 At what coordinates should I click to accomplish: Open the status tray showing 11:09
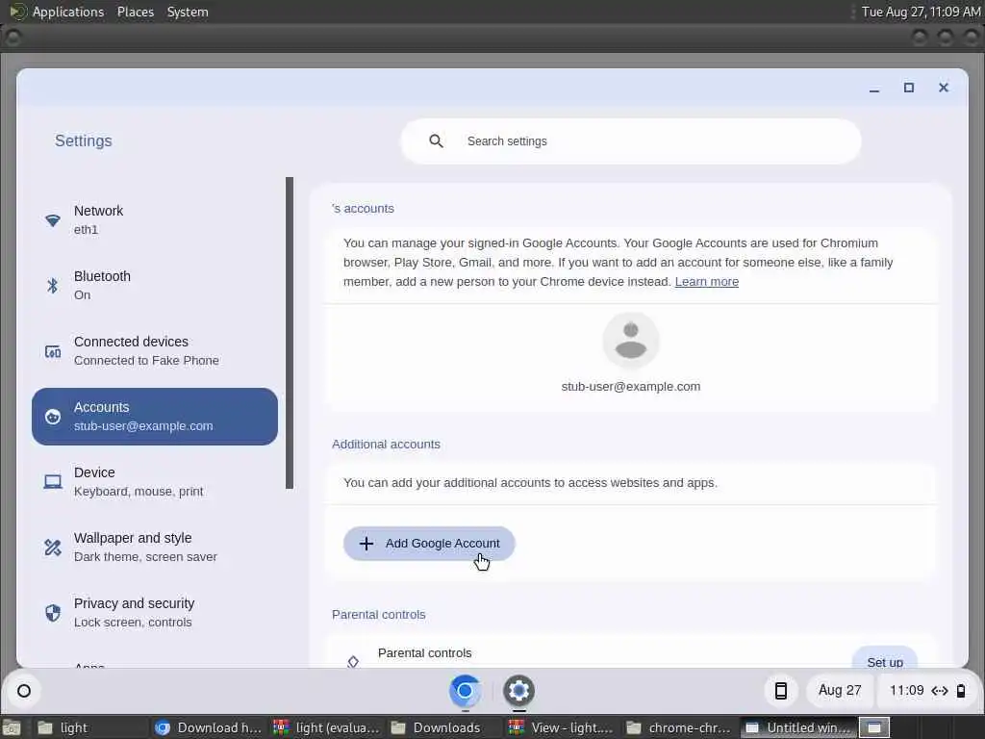tap(927, 691)
